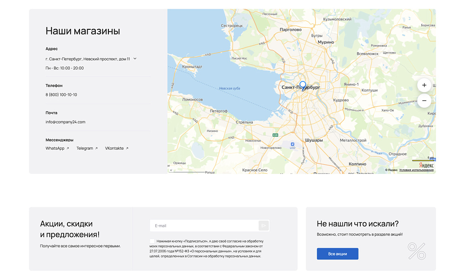Click the Яндекс logo on the map
Screen dimensions: 465x279
click(x=426, y=165)
